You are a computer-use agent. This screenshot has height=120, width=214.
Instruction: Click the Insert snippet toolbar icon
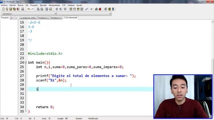coord(106,9)
